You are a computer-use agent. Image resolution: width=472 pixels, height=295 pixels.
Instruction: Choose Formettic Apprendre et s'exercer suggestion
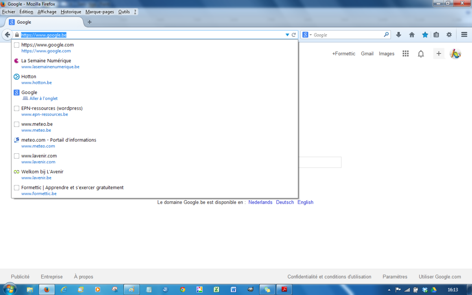(155, 190)
